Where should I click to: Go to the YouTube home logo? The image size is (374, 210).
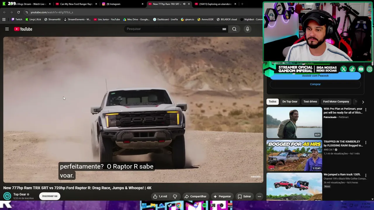(23, 29)
